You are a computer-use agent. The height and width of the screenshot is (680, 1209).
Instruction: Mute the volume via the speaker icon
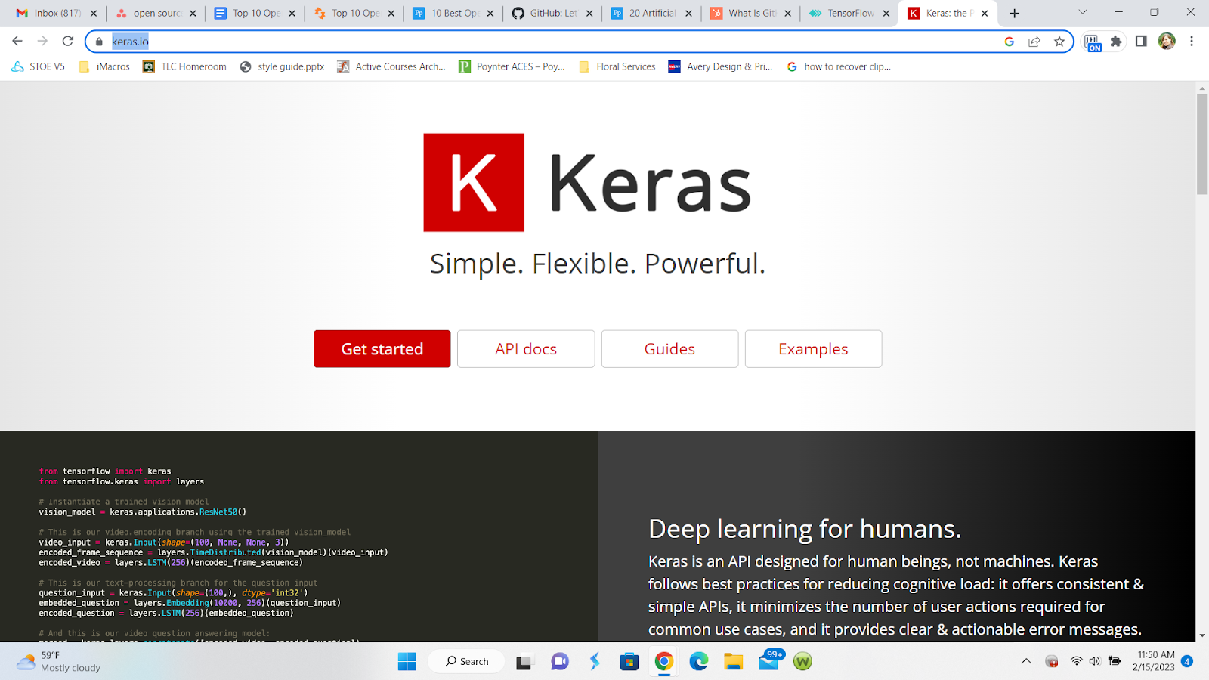(1094, 661)
